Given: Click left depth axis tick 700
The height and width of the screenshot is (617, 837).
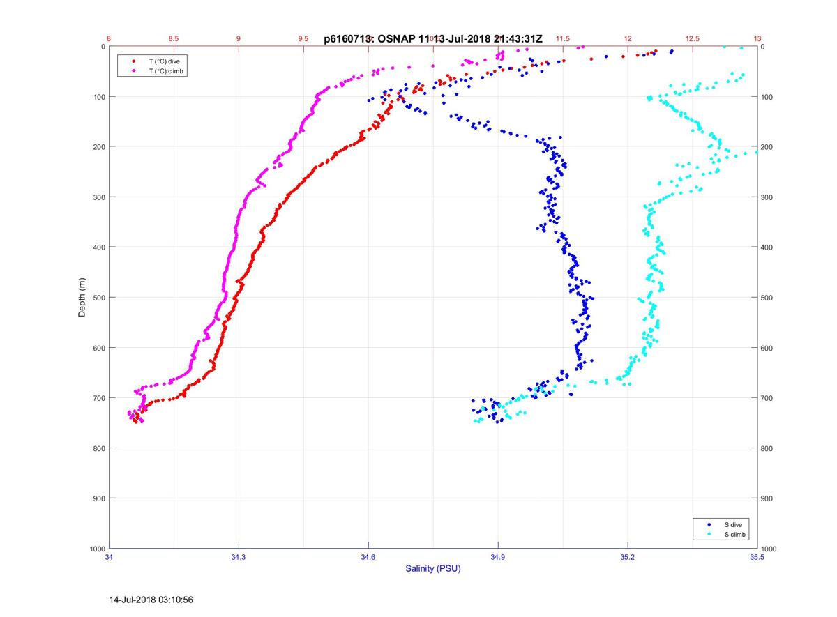Looking at the screenshot, I should [x=99, y=398].
